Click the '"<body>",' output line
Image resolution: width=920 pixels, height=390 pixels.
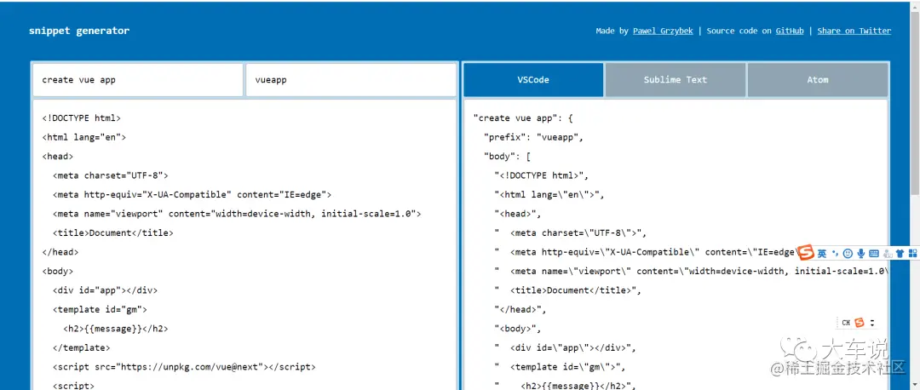click(x=517, y=329)
